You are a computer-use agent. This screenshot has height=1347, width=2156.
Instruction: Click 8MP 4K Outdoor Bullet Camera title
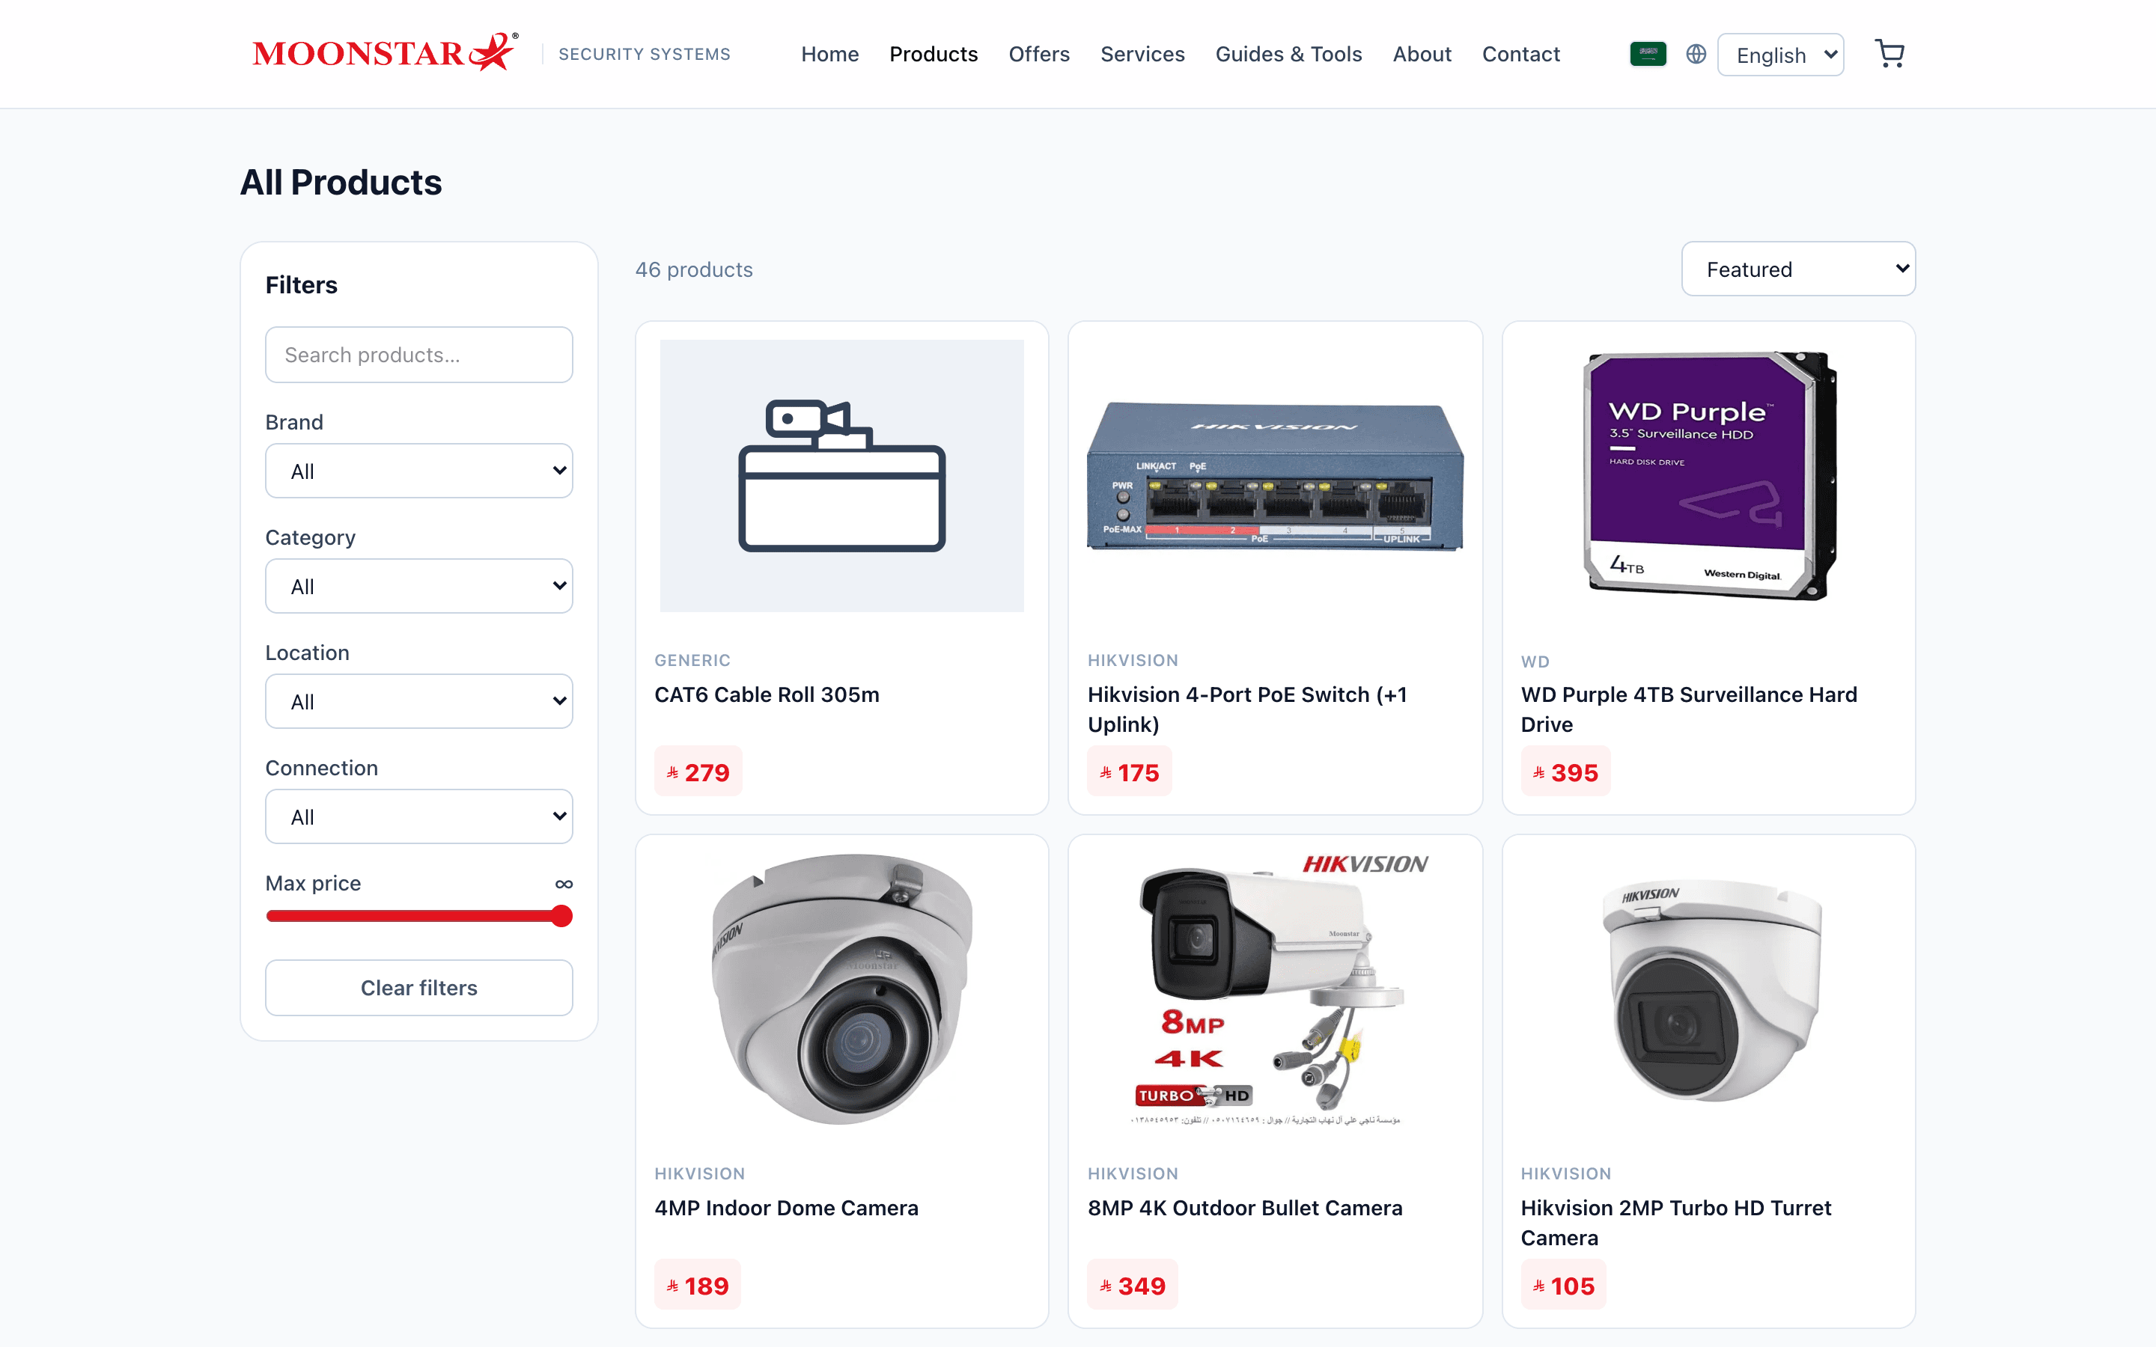1245,1207
